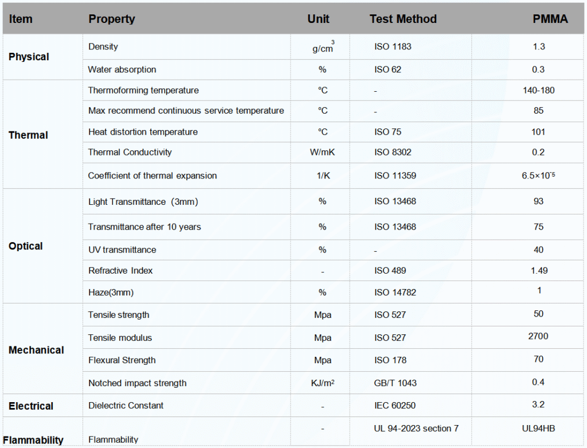Click the Refractive Index value 1.49
Image resolution: width=587 pixels, height=448 pixels.
(x=539, y=270)
